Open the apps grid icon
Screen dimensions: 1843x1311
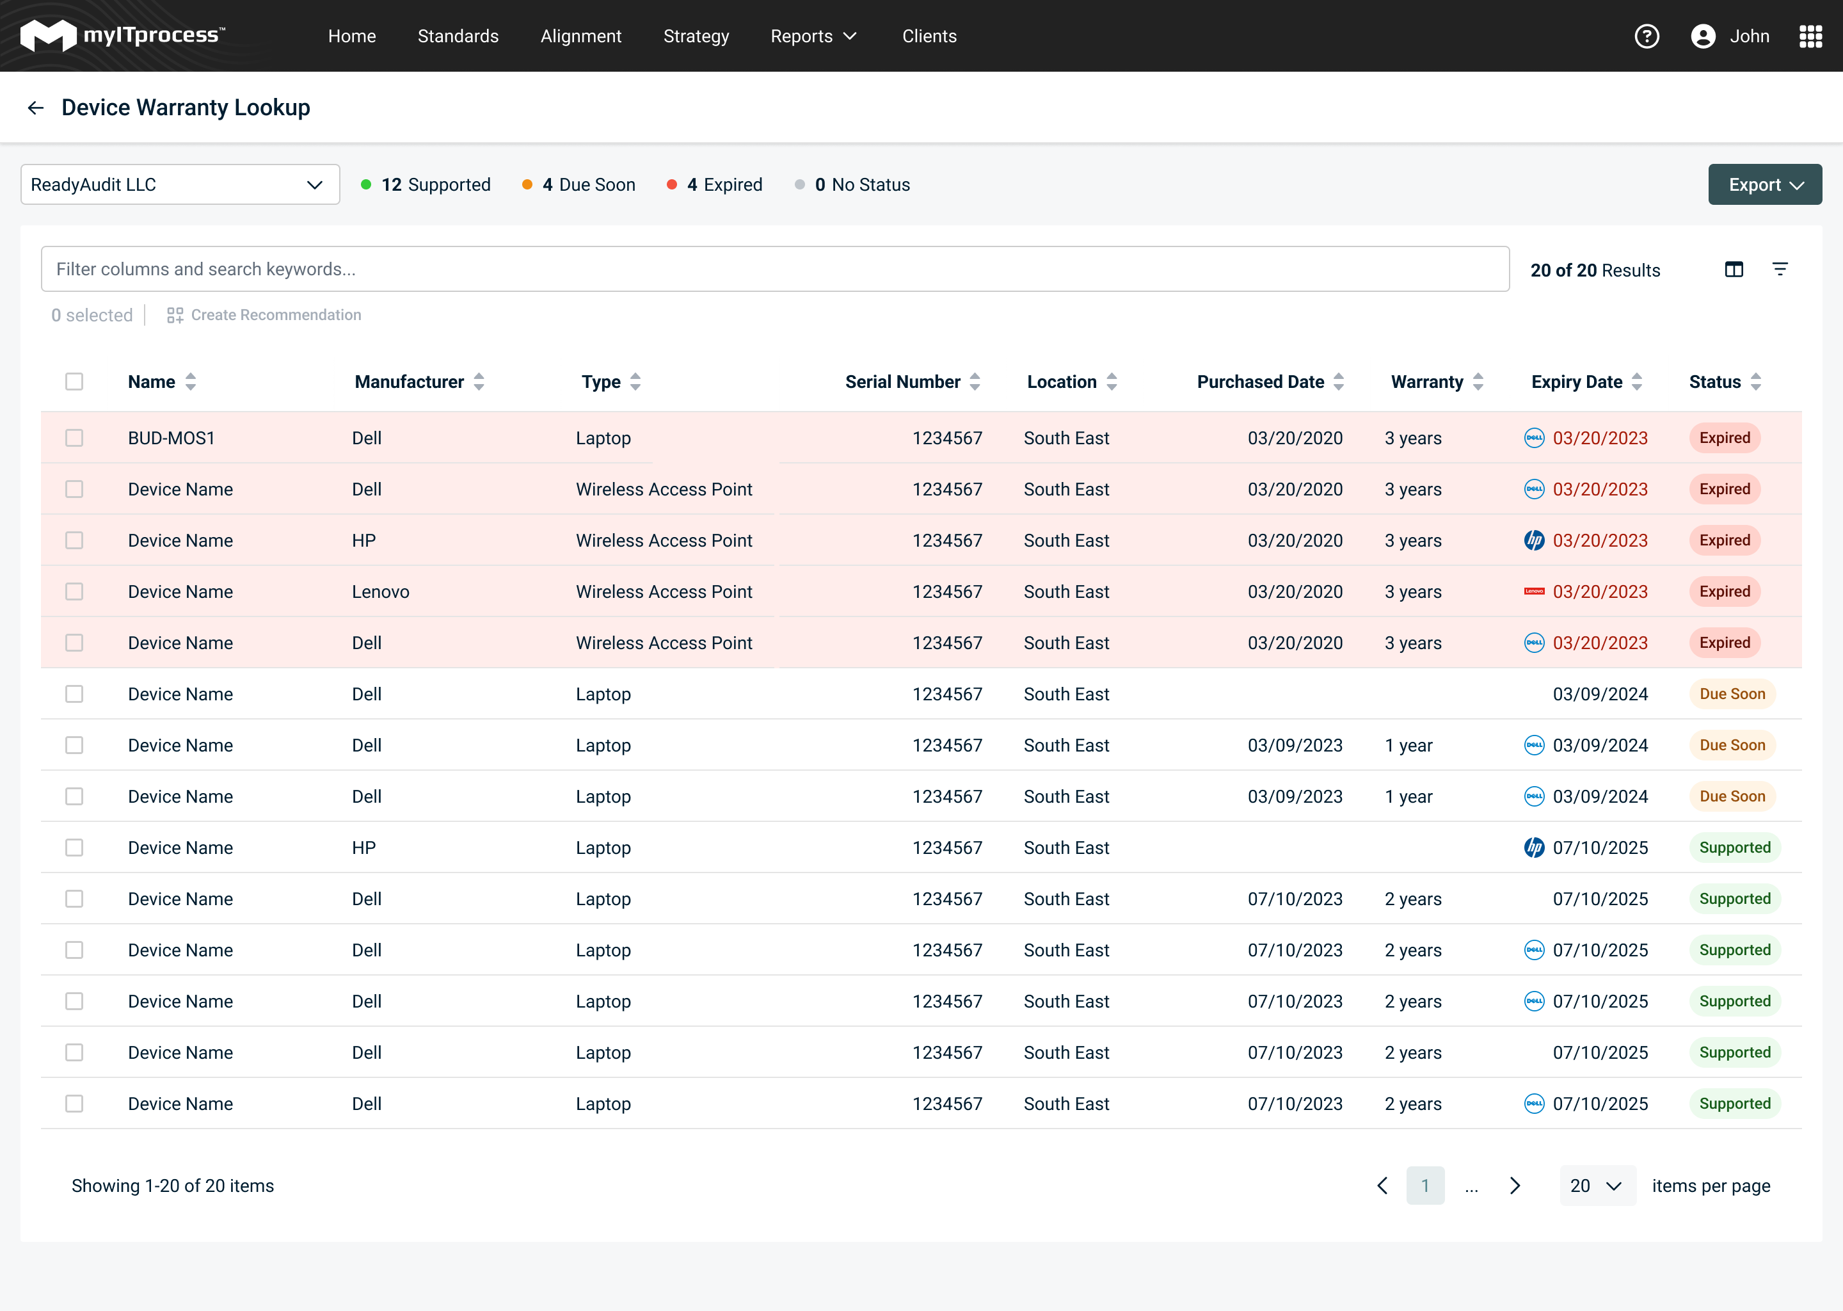[1810, 36]
